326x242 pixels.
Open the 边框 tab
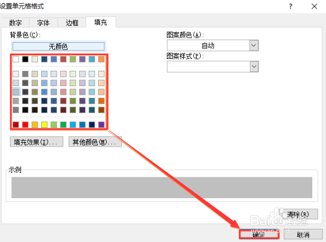(72, 22)
